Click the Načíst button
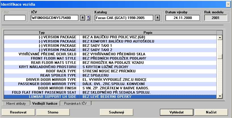Image resolution: width=232 pixels, height=118 pixels. pyautogui.click(x=211, y=112)
